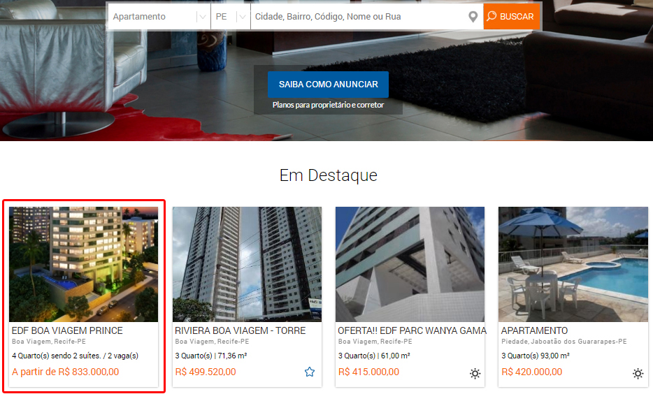653x401 pixels.
Task: Open the pool photo of Piedade apartment
Action: click(573, 264)
